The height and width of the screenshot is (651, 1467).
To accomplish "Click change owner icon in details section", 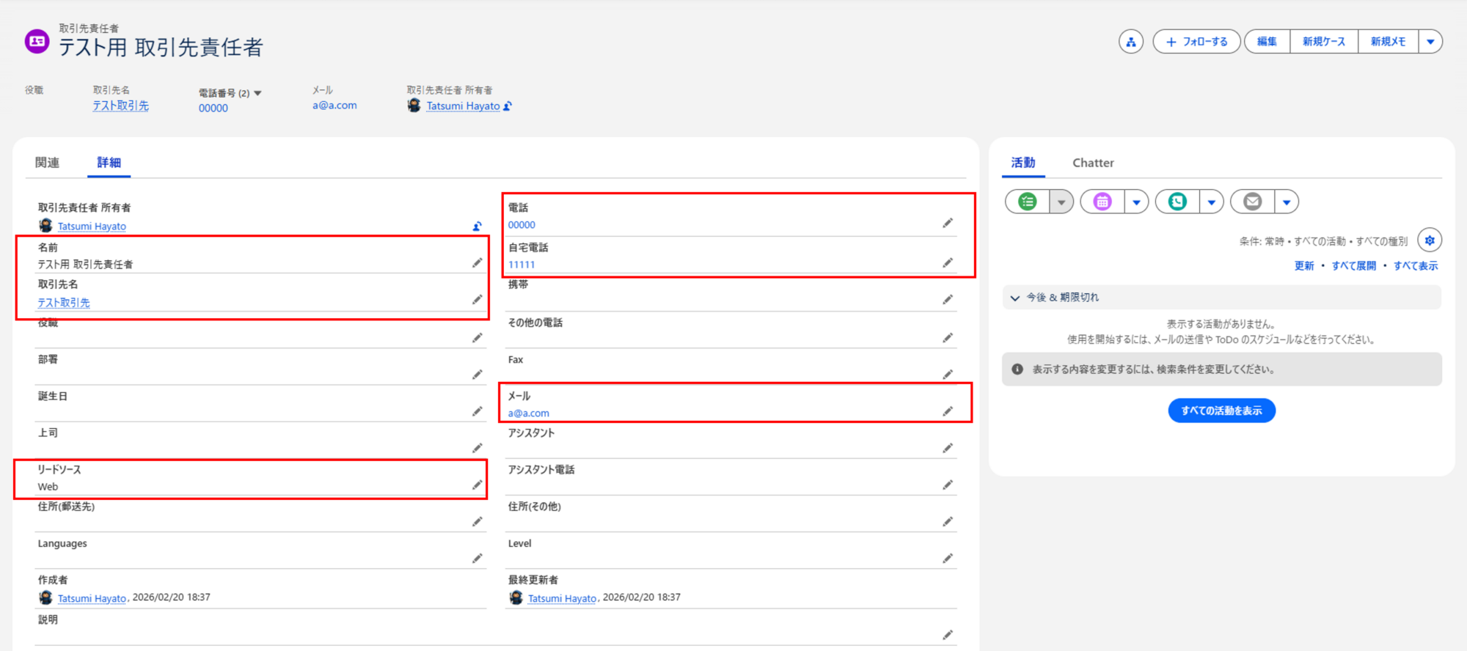I will pyautogui.click(x=477, y=227).
